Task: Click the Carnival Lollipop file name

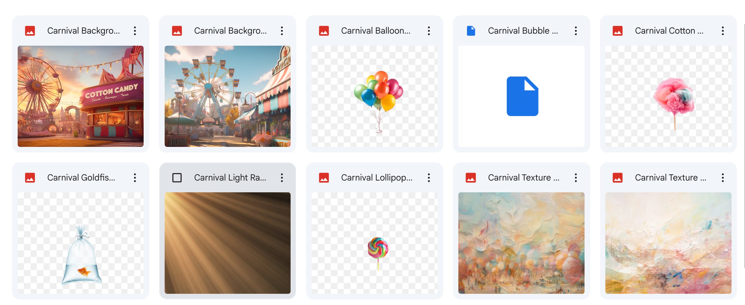Action: (376, 177)
